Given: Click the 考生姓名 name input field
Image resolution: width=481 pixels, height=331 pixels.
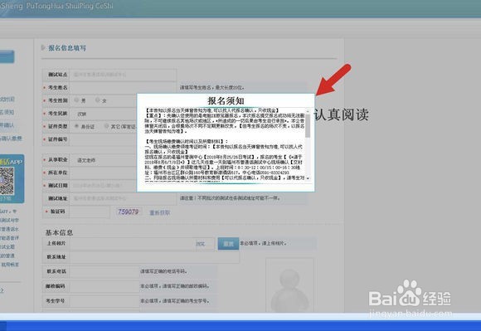Looking at the screenshot, I should point(123,87).
